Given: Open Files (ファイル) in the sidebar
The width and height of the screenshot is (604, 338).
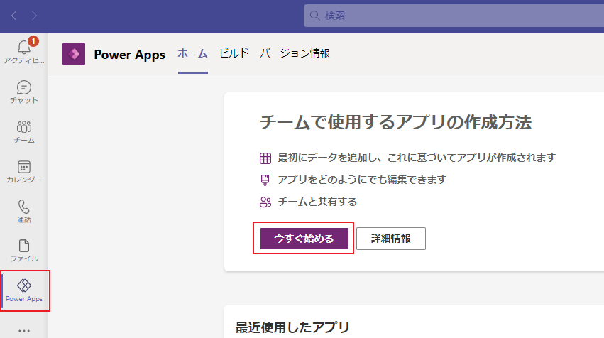Looking at the screenshot, I should click(x=24, y=251).
